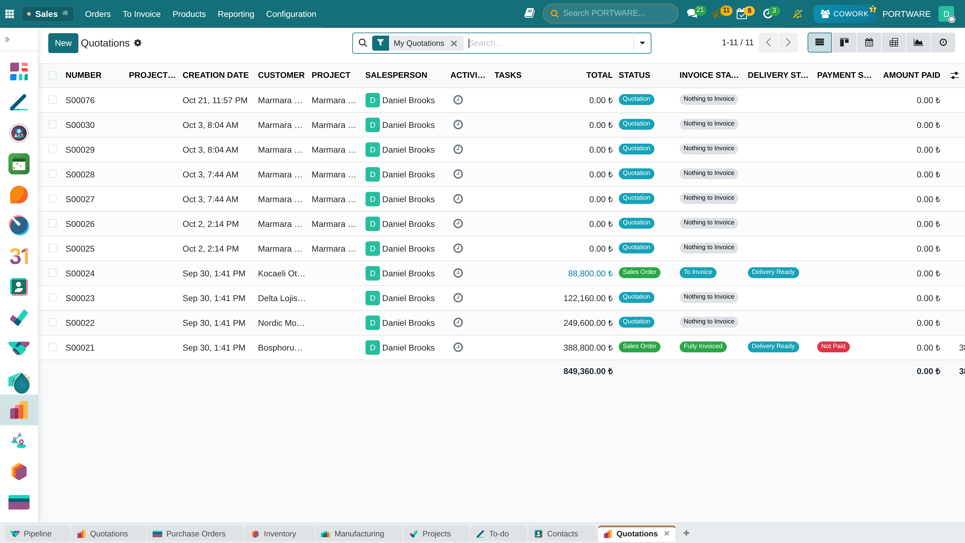The height and width of the screenshot is (543, 965).
Task: Open the Purchase card icon in sidebar
Action: coord(19,503)
